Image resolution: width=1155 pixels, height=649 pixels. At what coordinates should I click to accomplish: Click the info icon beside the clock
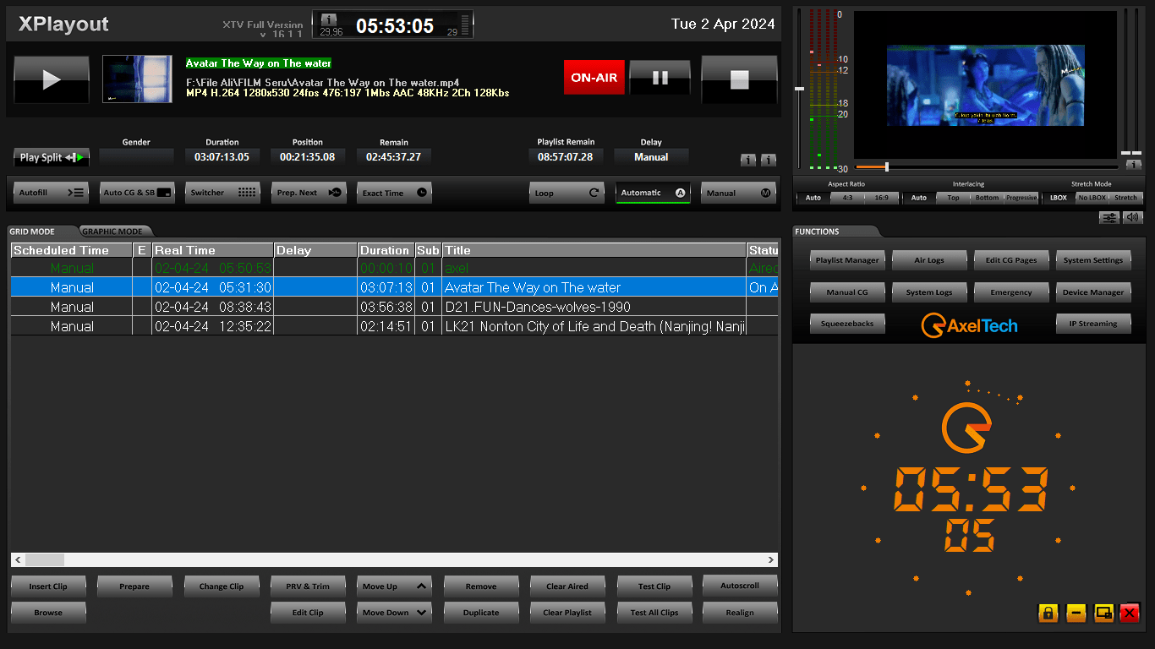[x=329, y=19]
